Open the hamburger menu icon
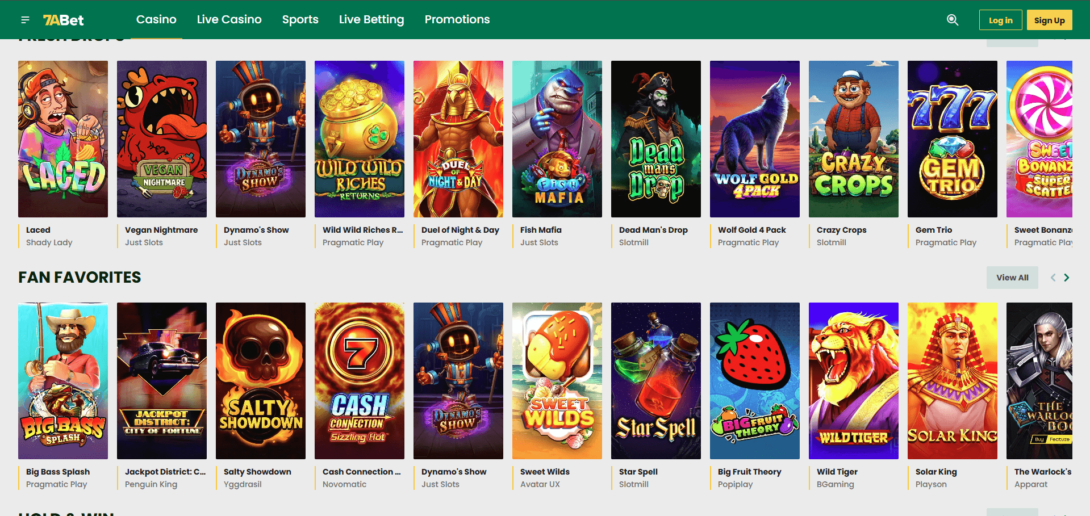 click(25, 20)
